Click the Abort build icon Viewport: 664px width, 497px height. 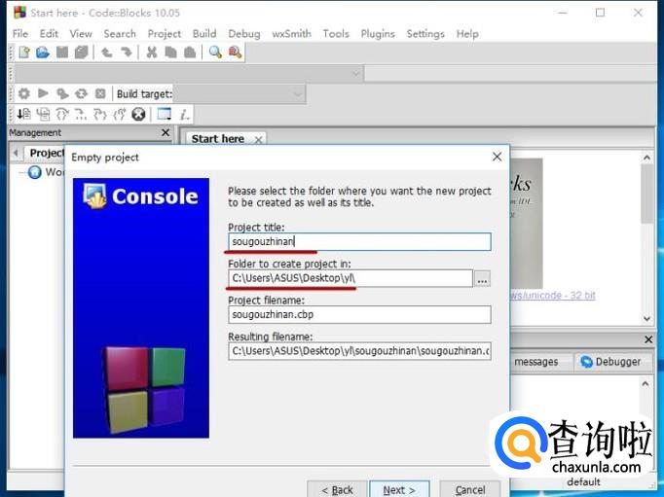click(x=100, y=93)
